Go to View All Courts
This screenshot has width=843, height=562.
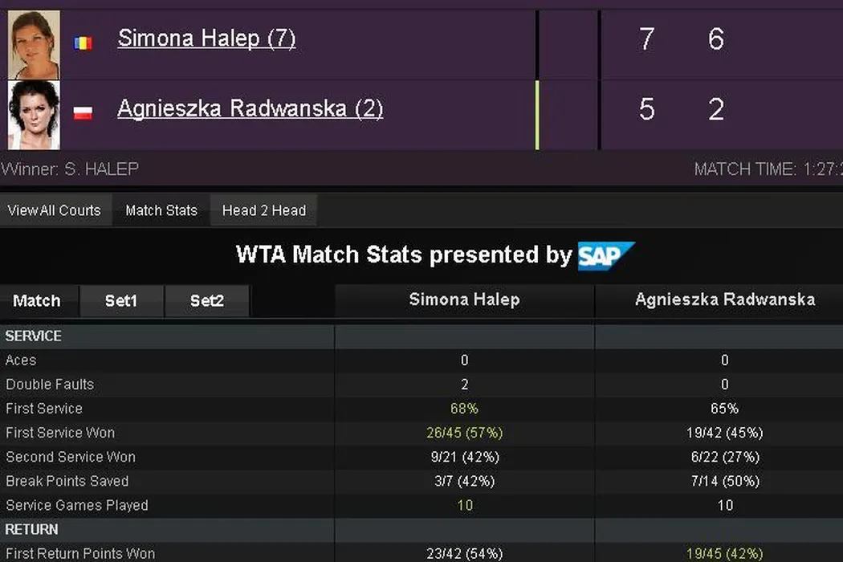pos(55,210)
